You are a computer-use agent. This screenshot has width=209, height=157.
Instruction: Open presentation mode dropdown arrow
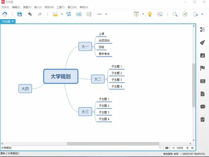pyautogui.click(x=143, y=14)
